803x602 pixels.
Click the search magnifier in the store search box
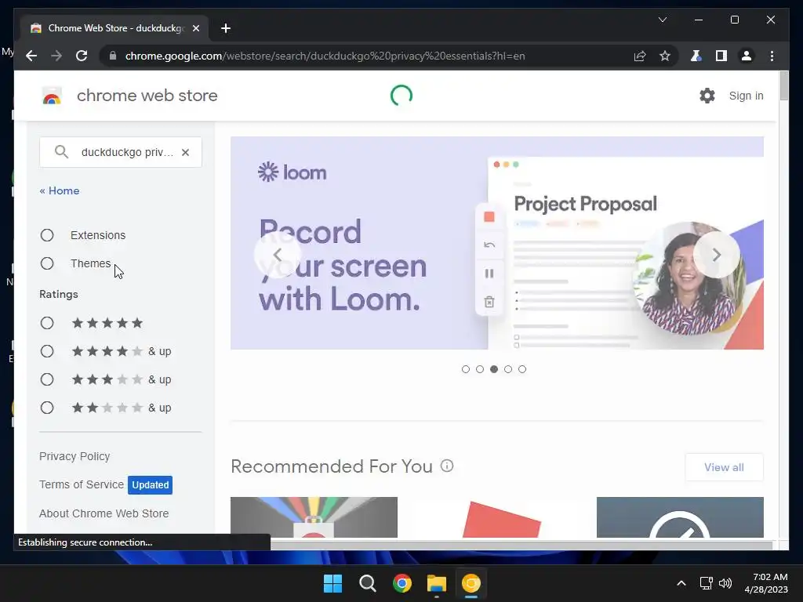pos(61,151)
